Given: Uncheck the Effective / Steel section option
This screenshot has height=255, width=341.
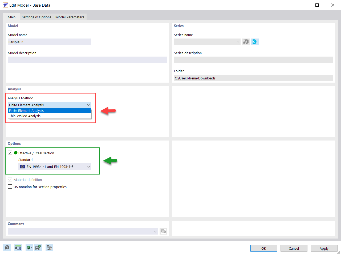Looking at the screenshot, I should click(10, 153).
